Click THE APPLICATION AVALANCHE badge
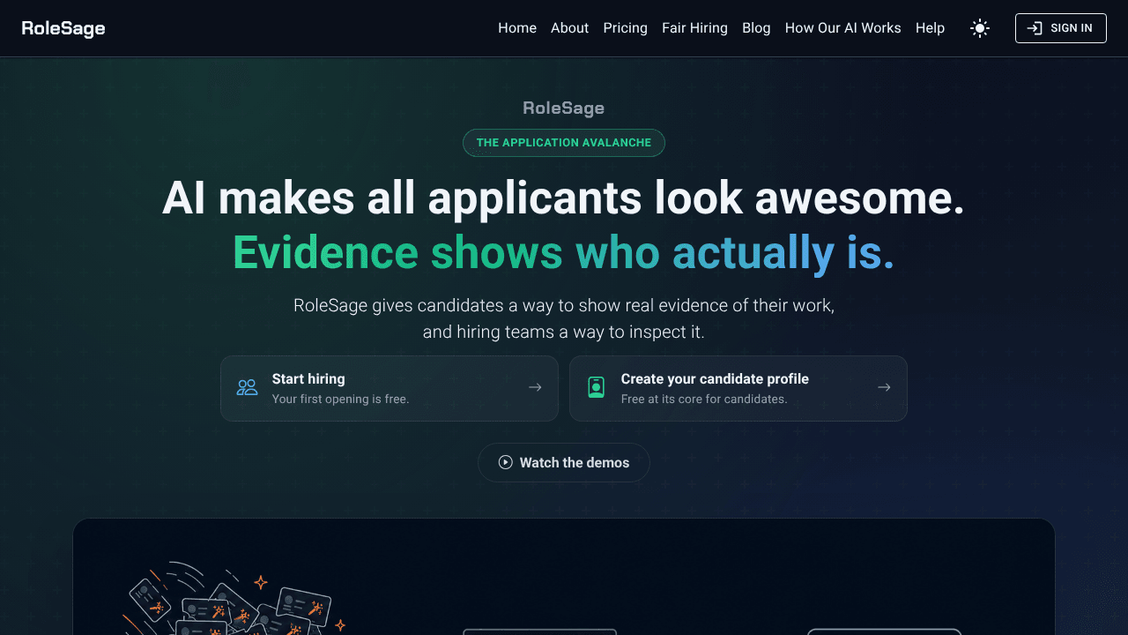Screen dimensions: 1128x635 click(x=564, y=143)
